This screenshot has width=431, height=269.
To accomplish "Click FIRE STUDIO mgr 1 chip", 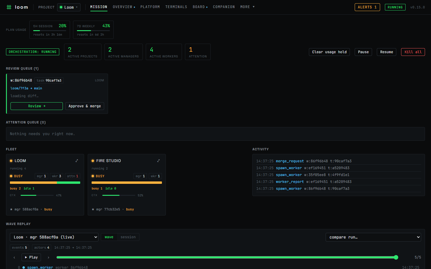I will 140,176.
